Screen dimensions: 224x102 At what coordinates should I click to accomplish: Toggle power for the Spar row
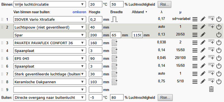[219, 35]
